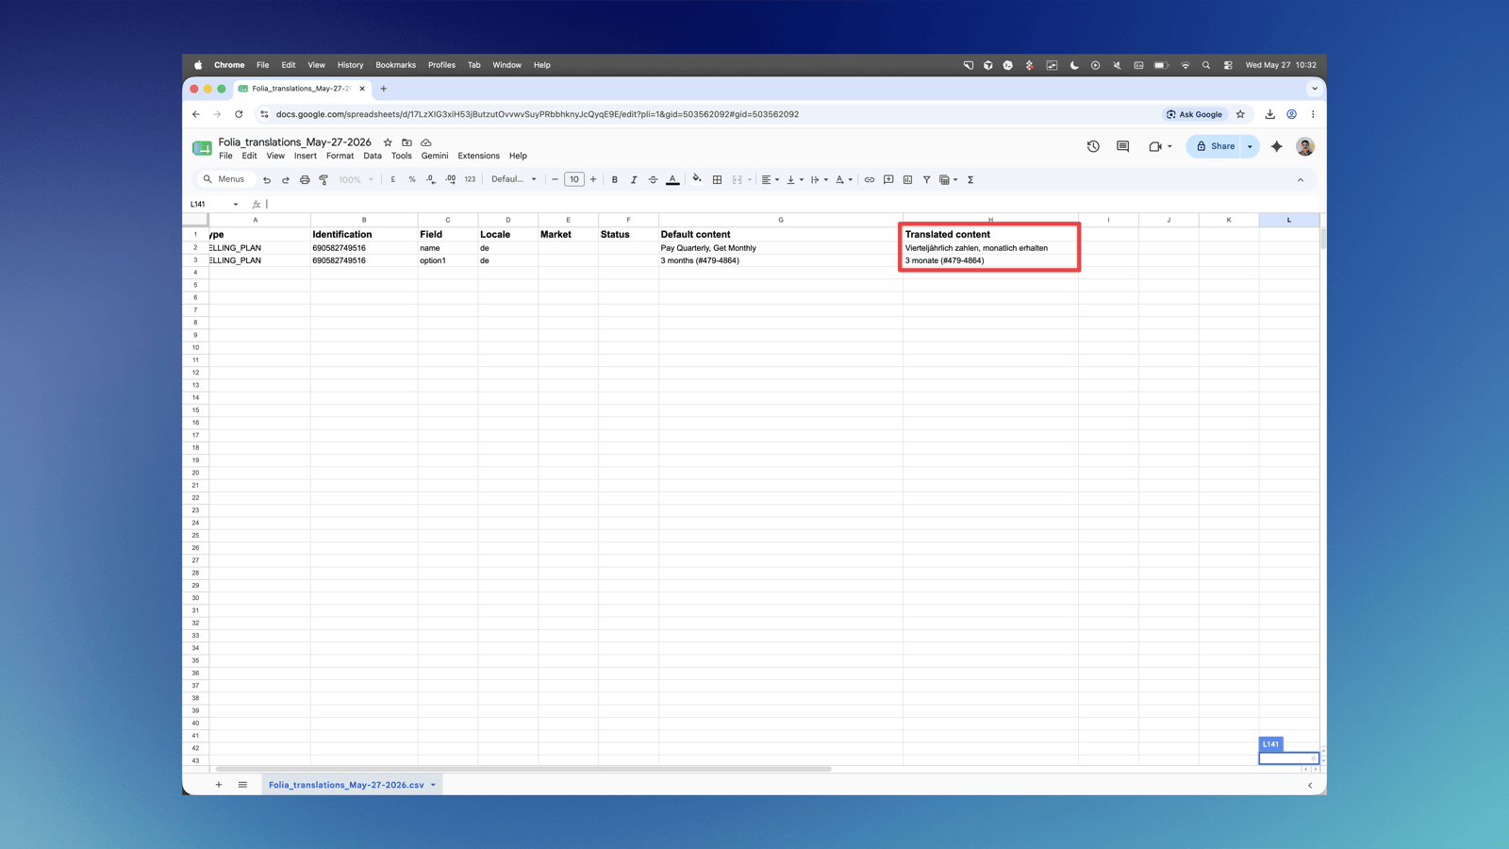Viewport: 1509px width, 849px height.
Task: Format as currency with pound icon
Action: (393, 179)
